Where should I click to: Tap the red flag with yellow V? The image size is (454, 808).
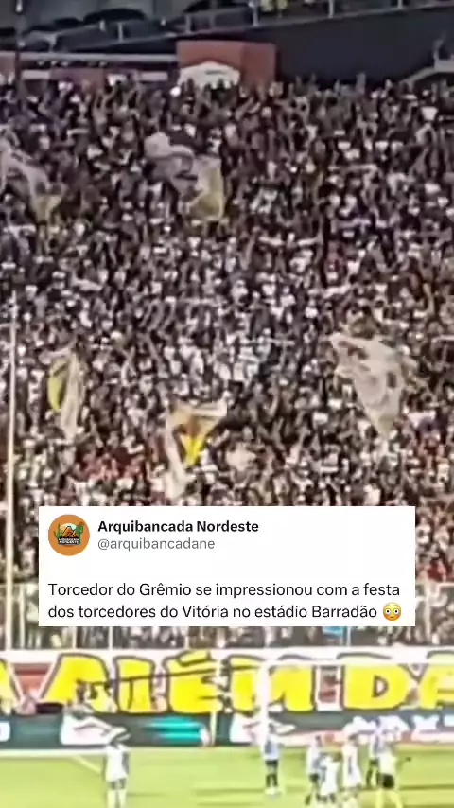[193, 444]
